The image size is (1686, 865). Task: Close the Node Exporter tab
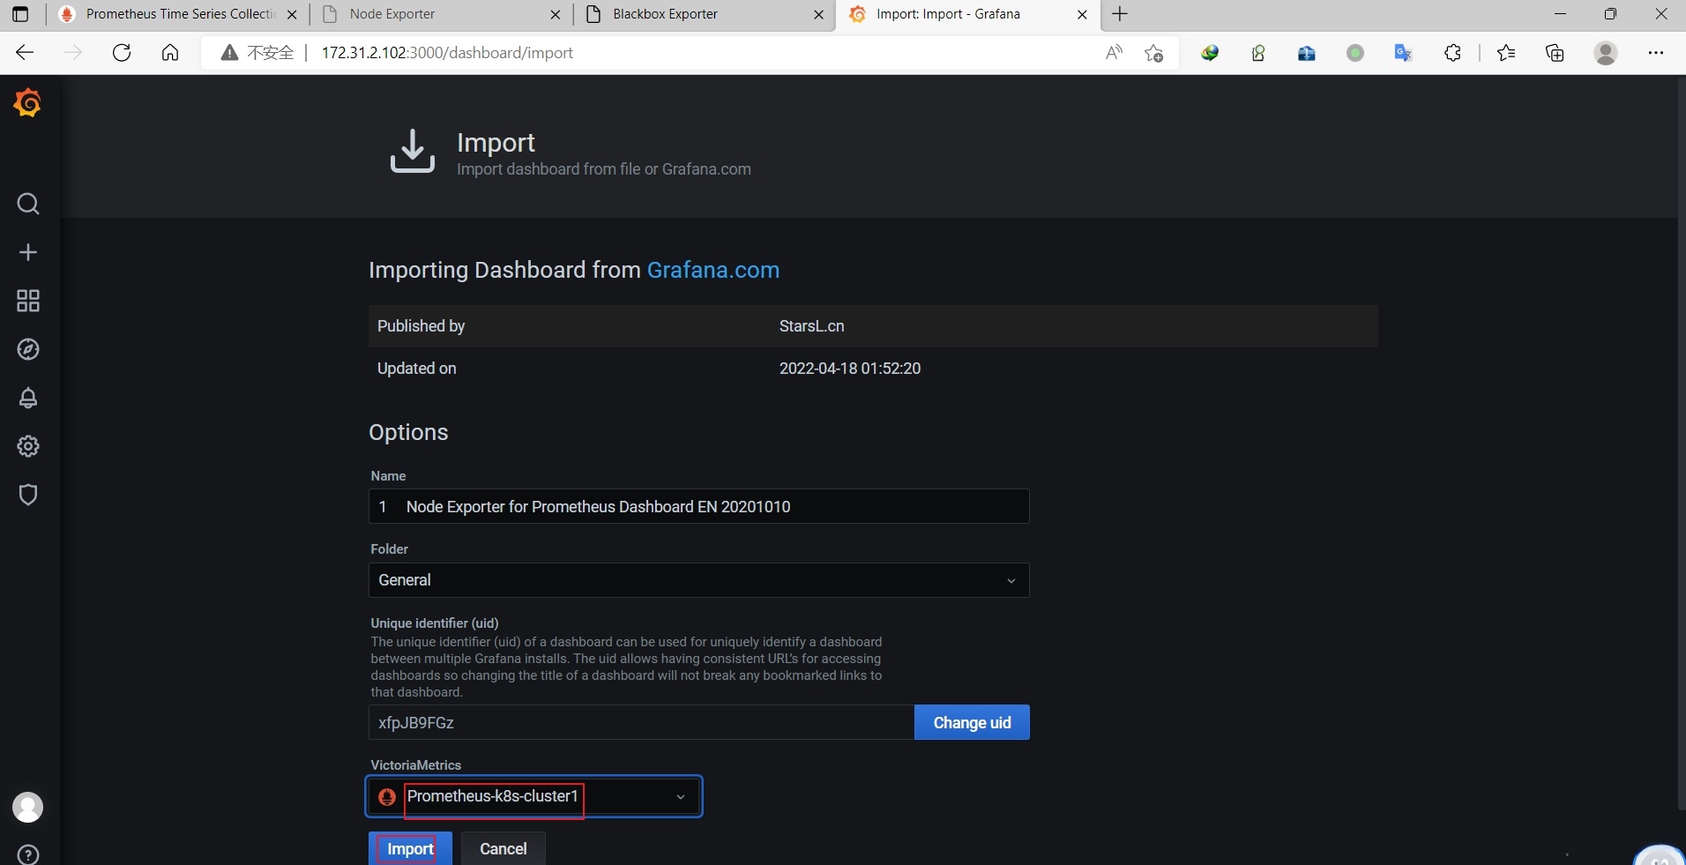tap(556, 14)
